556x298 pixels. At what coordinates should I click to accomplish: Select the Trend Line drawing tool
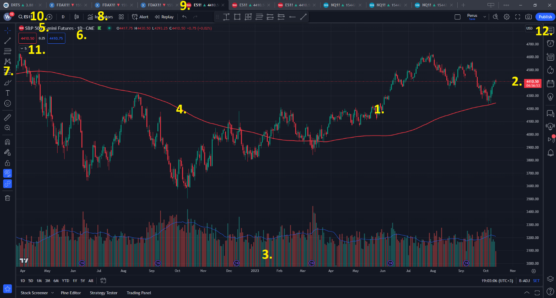coord(7,41)
